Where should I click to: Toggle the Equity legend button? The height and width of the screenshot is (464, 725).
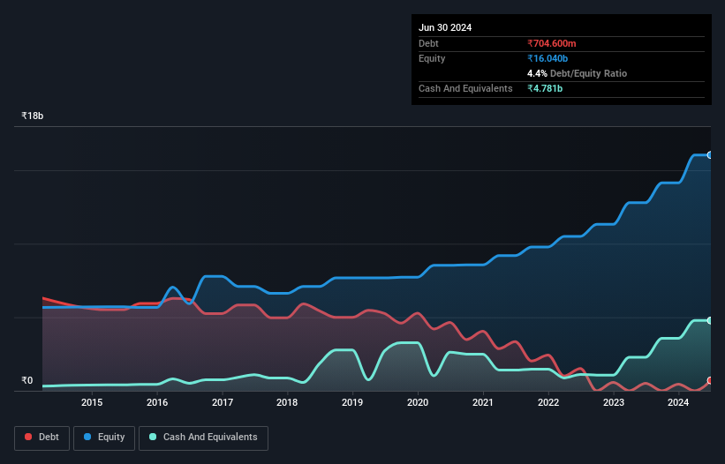[104, 438]
